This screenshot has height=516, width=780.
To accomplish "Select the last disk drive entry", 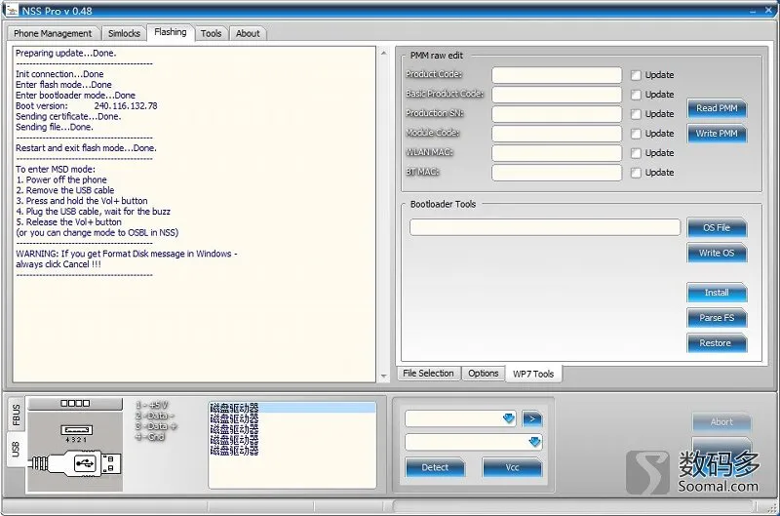I will point(292,451).
